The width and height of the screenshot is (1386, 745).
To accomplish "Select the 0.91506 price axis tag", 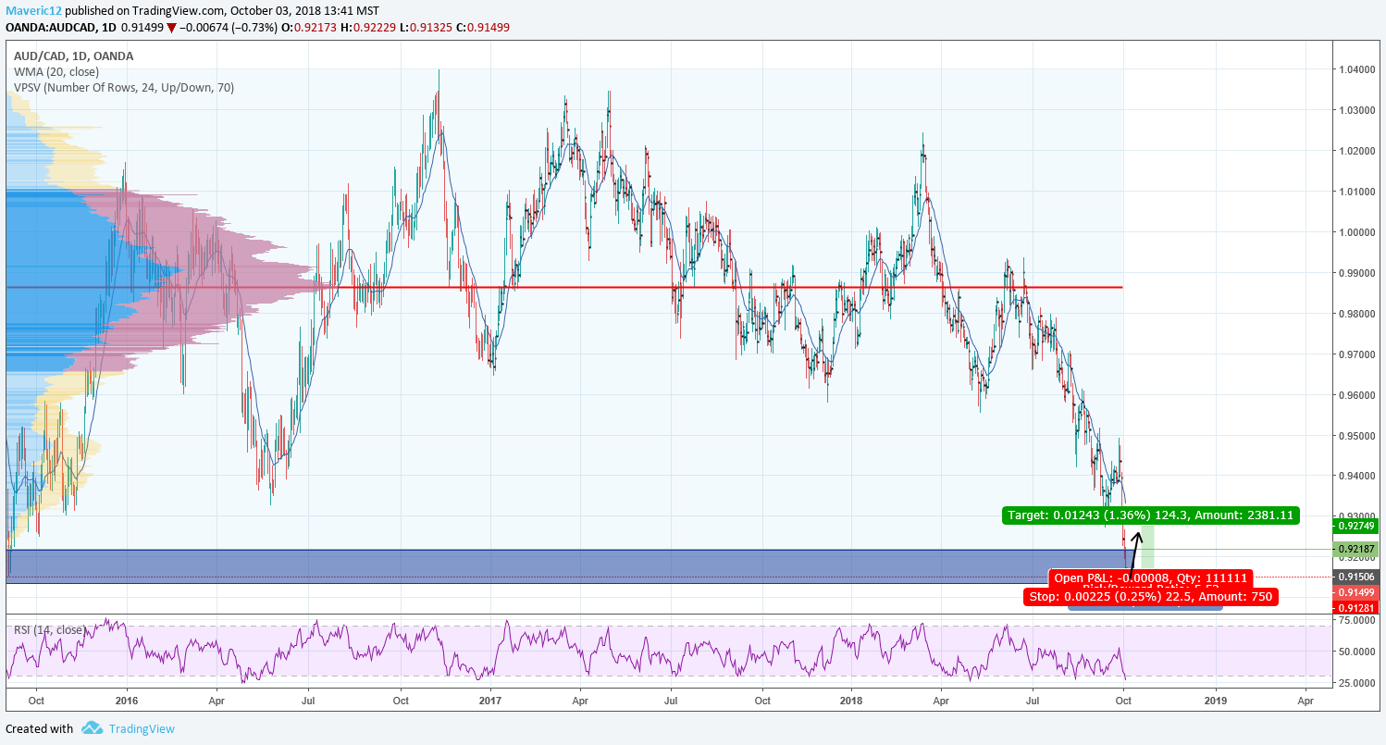I will (x=1355, y=577).
